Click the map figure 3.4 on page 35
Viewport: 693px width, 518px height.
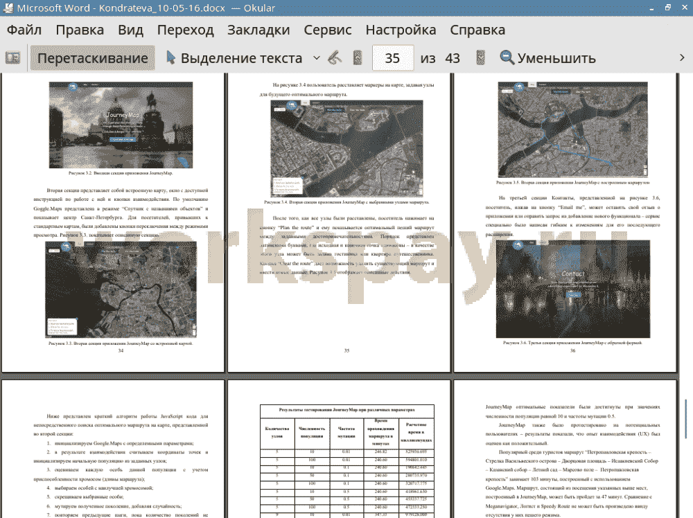[346, 148]
